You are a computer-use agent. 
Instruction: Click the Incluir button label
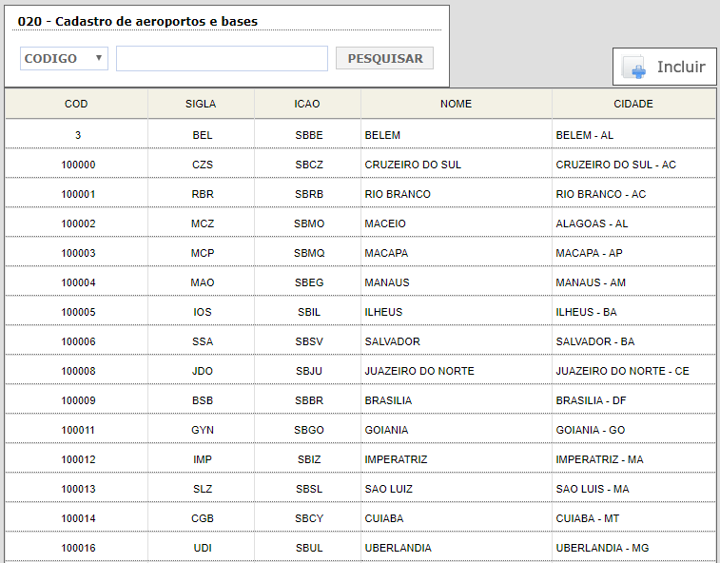point(681,68)
